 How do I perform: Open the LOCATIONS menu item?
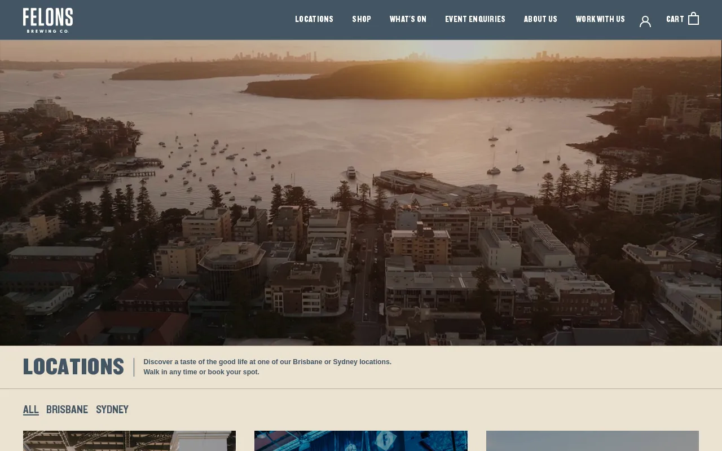point(314,19)
